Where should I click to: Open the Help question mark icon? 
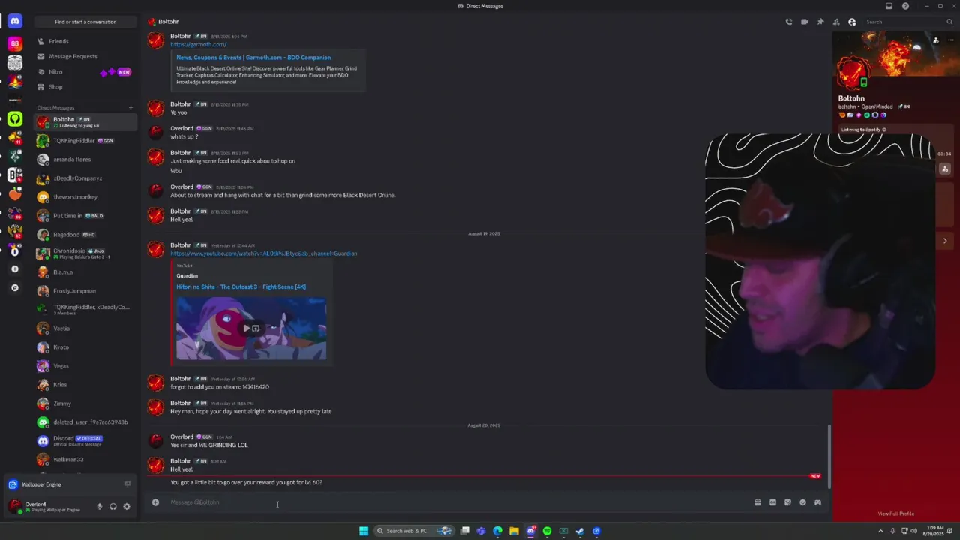[x=905, y=6]
